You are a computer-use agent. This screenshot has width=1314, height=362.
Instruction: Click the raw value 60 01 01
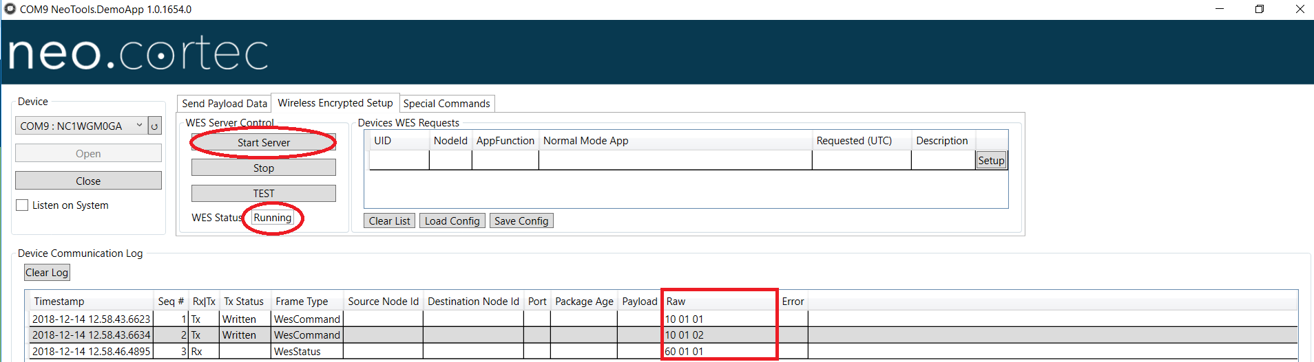684,351
